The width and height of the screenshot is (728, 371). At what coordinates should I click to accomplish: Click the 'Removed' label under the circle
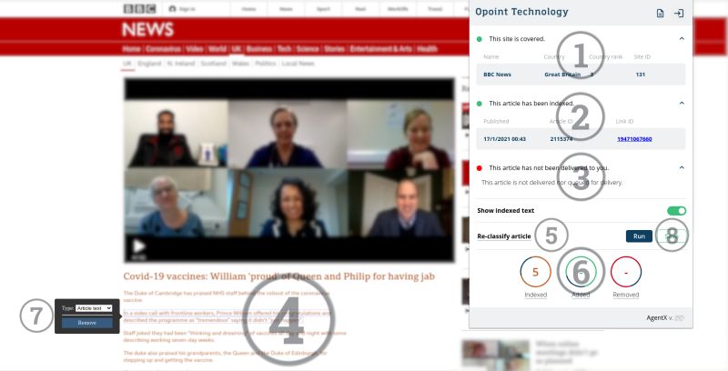[x=626, y=295]
